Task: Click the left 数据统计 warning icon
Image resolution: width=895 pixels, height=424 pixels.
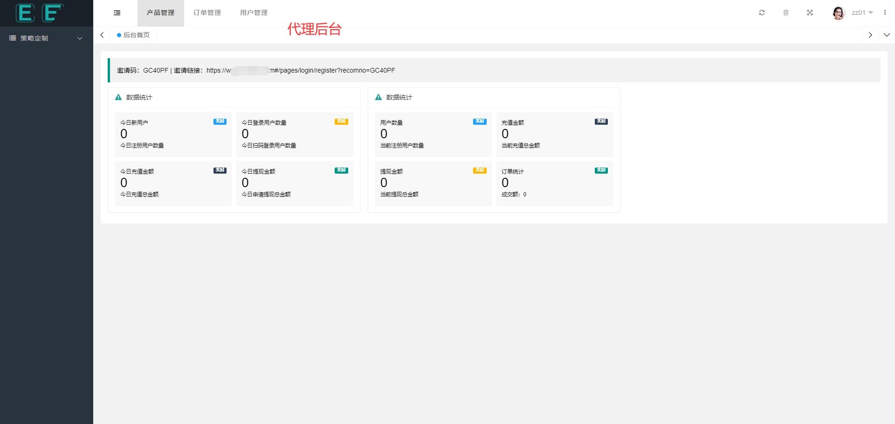Action: 118,97
